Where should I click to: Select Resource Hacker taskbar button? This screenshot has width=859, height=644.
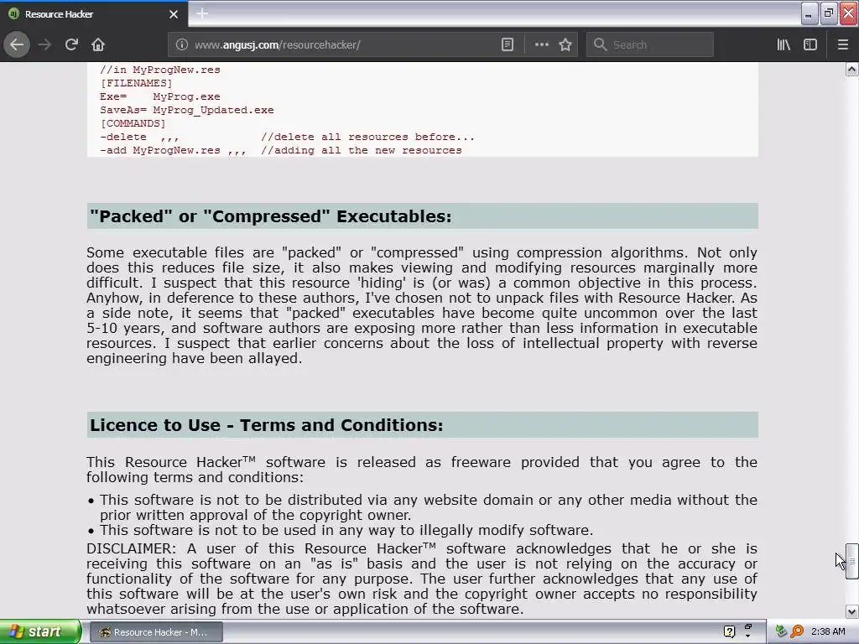(156, 632)
